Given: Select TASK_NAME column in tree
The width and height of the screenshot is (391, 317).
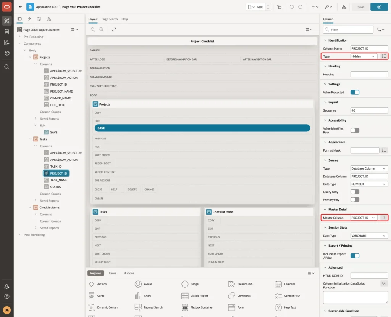Looking at the screenshot, I should click(58, 180).
